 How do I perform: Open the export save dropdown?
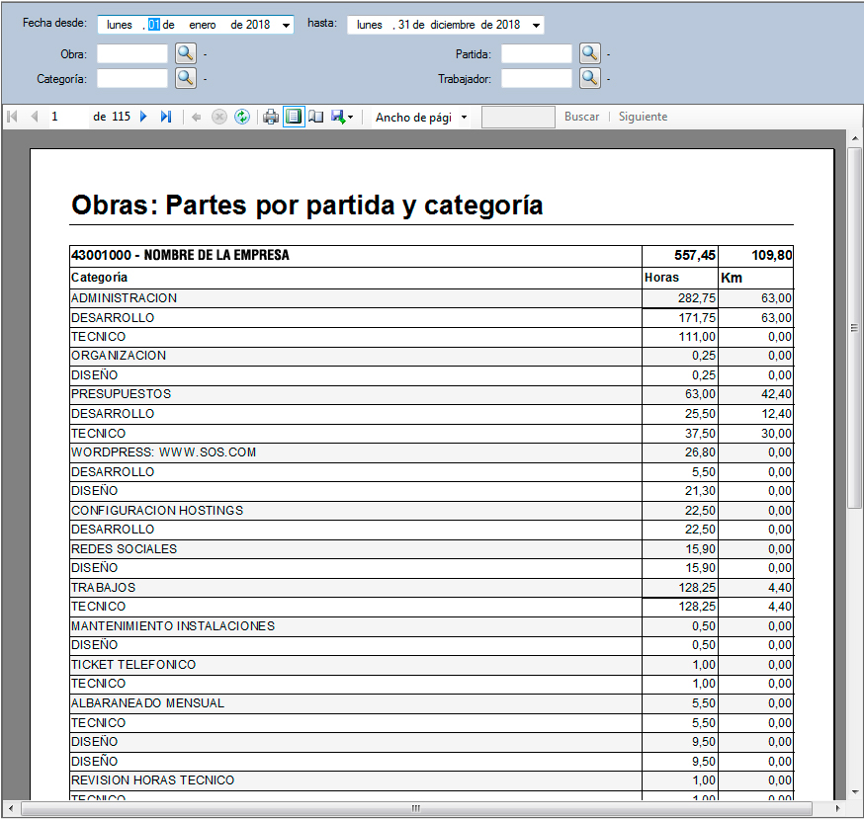[x=342, y=117]
